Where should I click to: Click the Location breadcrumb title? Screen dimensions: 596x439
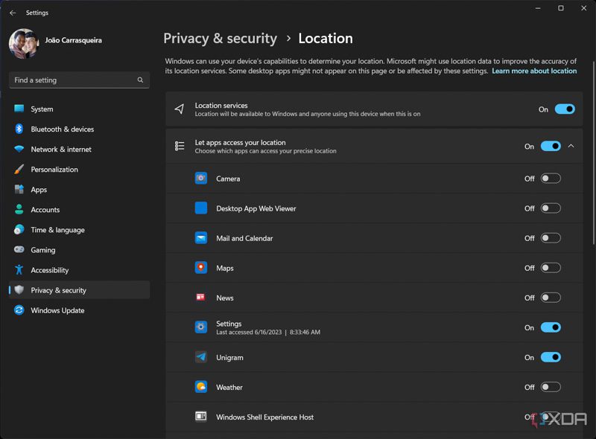[326, 39]
